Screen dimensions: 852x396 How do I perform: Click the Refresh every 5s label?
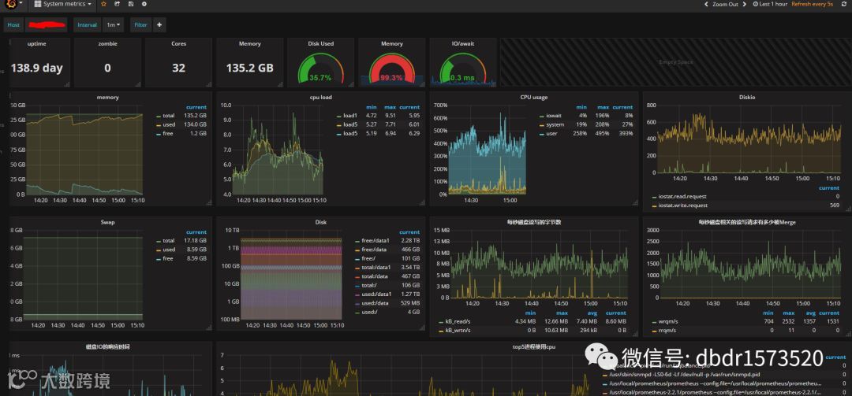[812, 5]
